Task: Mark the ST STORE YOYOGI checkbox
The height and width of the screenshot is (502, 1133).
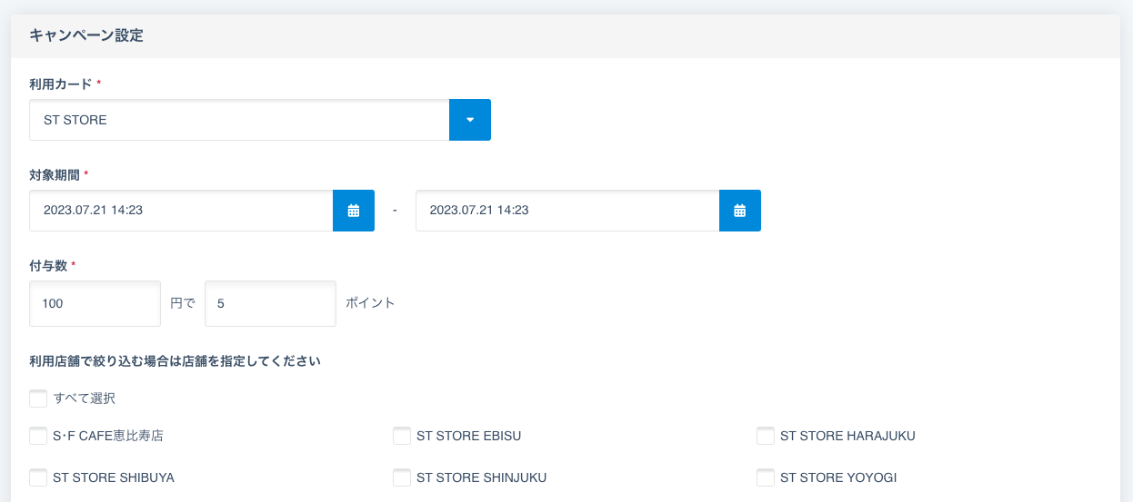Action: coord(766,477)
